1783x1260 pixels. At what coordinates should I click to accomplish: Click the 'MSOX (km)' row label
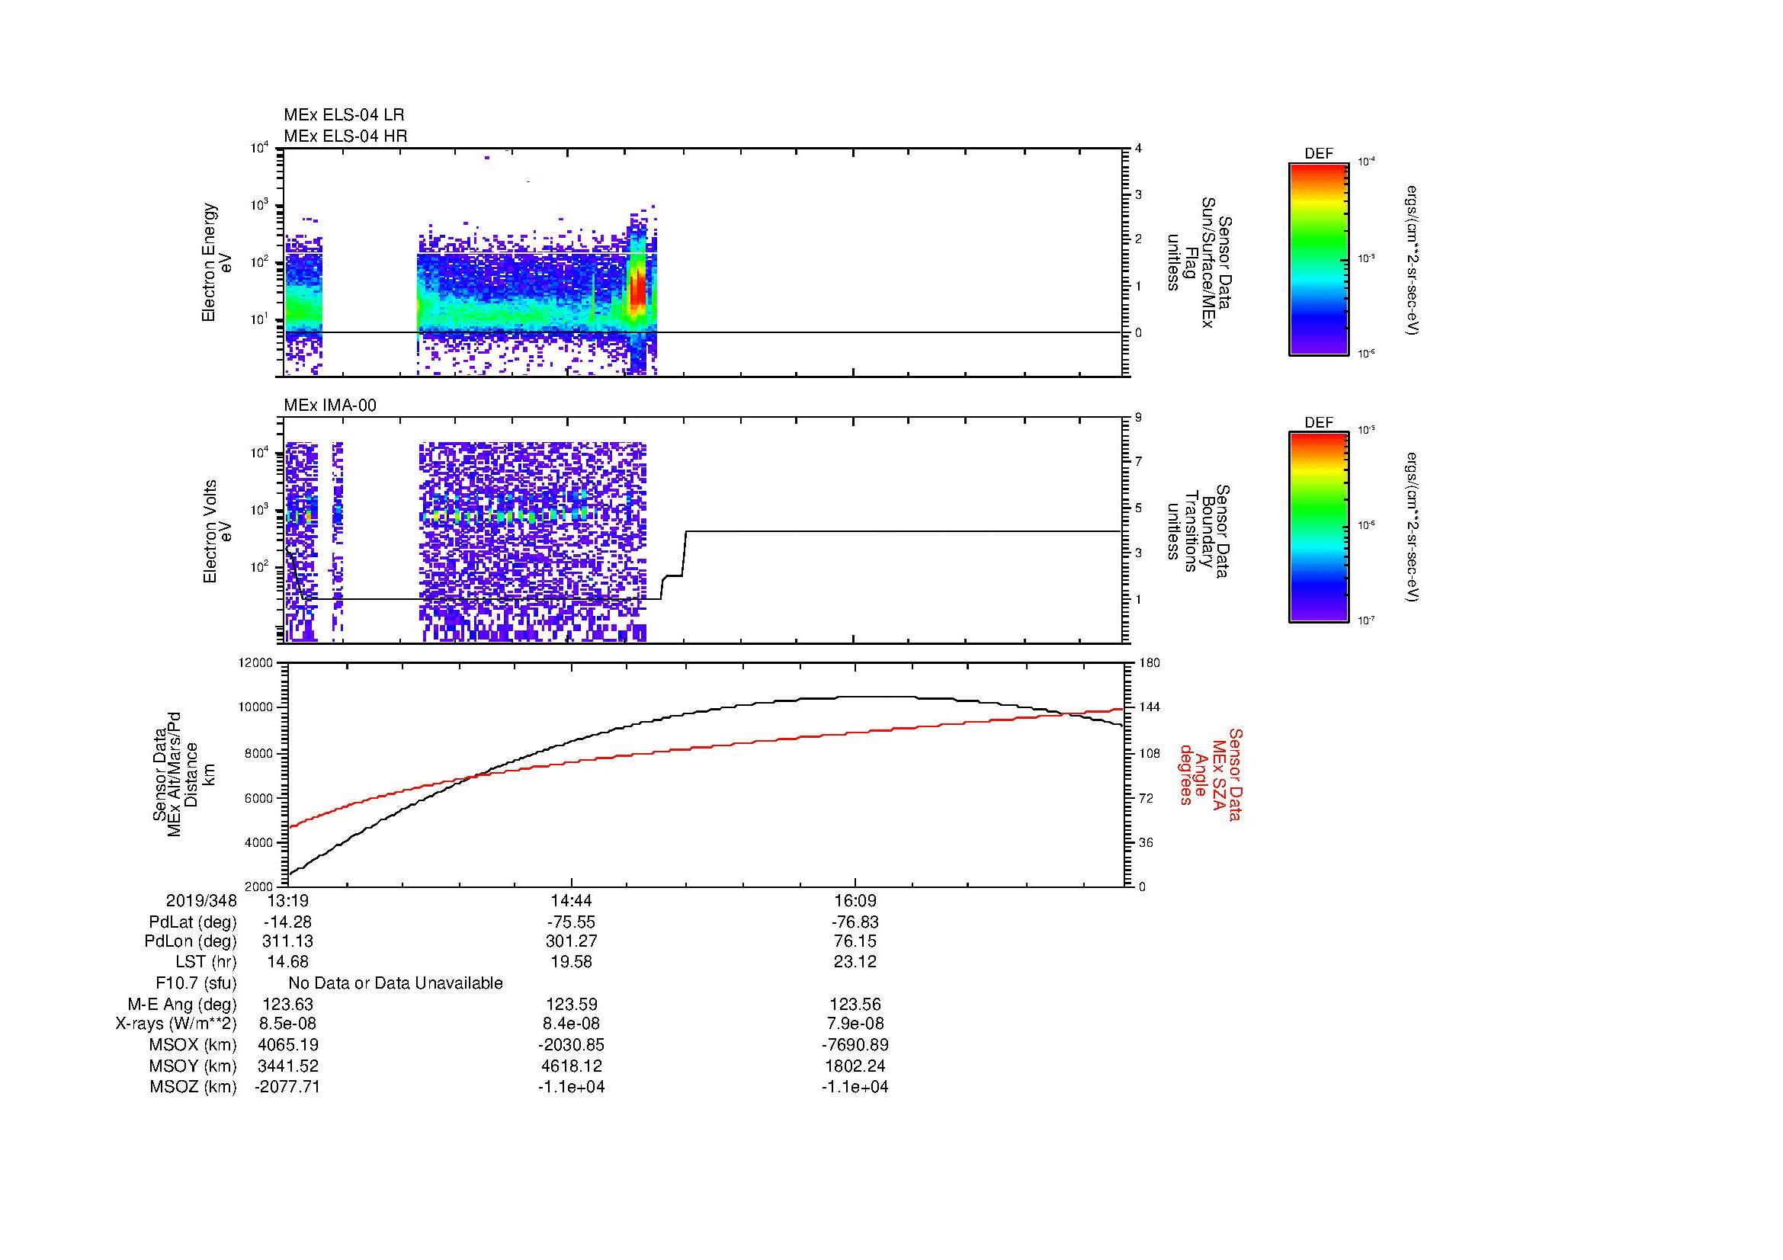pyautogui.click(x=193, y=1045)
